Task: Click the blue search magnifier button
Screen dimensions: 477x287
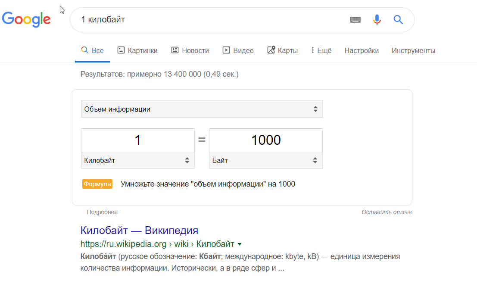Action: click(398, 20)
